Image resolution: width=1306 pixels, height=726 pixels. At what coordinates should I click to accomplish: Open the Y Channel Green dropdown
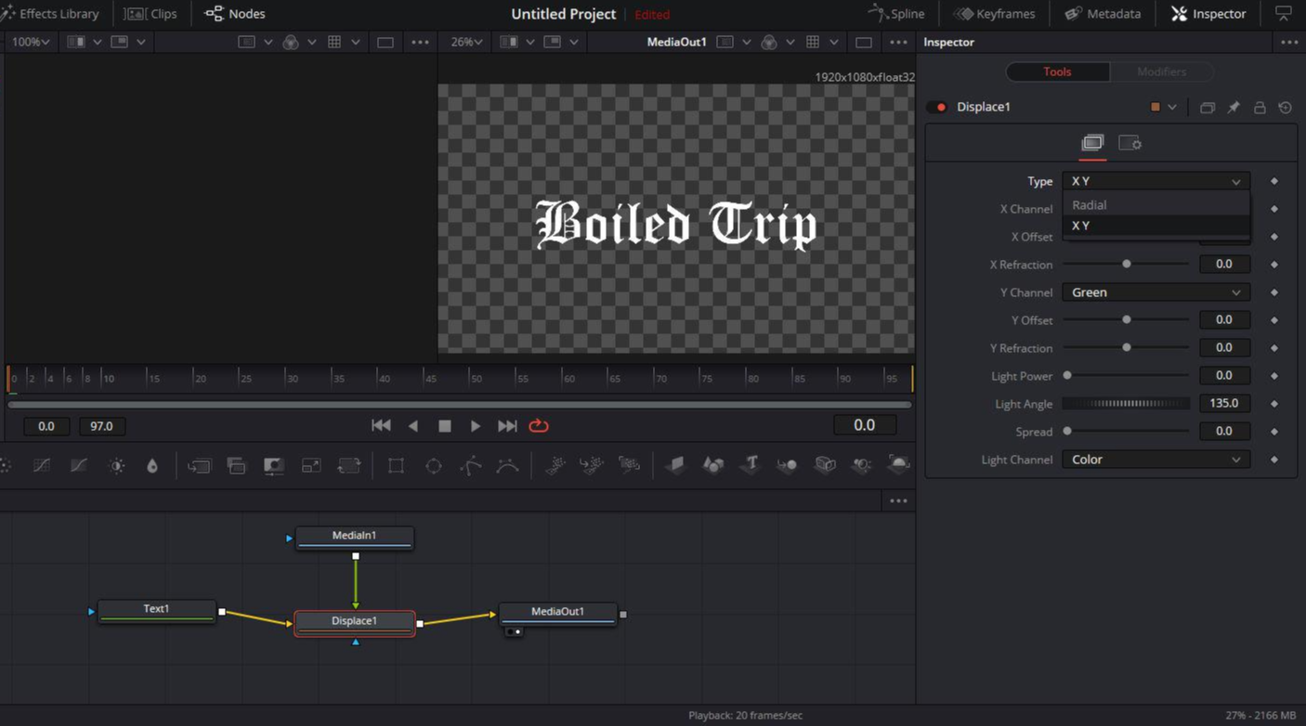[x=1156, y=292]
